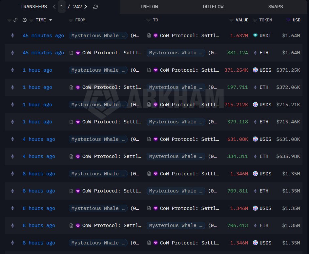Open the FROM column filter
Screen dimensions: 309x254
click(x=71, y=20)
